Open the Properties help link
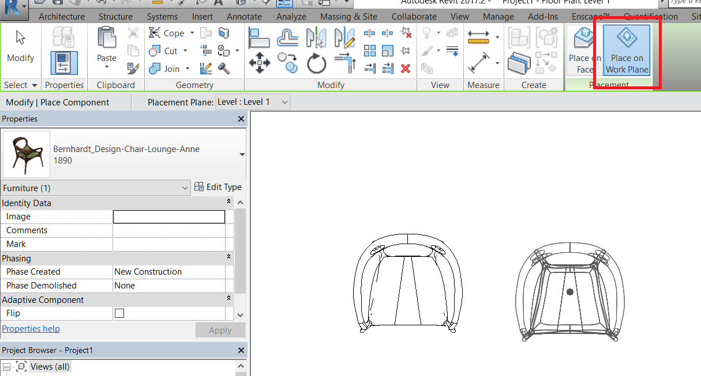The height and width of the screenshot is (376, 701). 31,328
